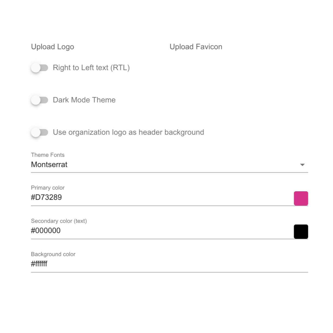Screen dimensions: 333x333
Task: Open the black Secondary color swatch
Action: [301, 232]
